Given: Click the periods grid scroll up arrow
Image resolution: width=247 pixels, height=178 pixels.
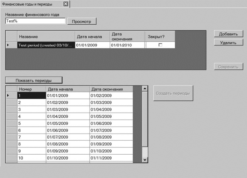Looking at the screenshot, I should coord(145,89).
